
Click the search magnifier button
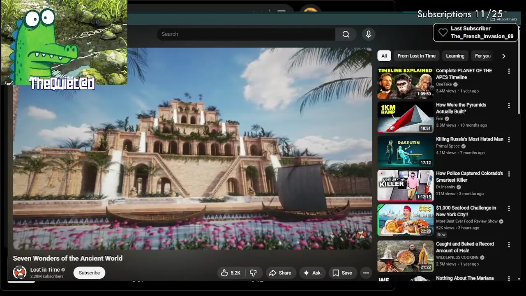pyautogui.click(x=346, y=34)
